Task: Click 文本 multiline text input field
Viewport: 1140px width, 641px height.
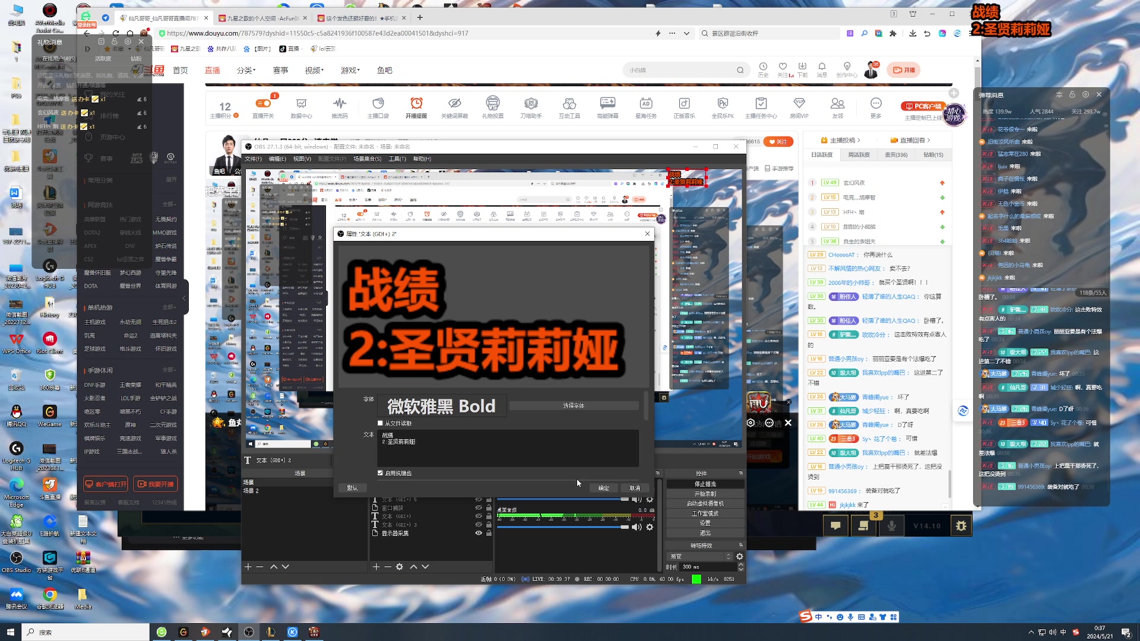Action: [508, 448]
